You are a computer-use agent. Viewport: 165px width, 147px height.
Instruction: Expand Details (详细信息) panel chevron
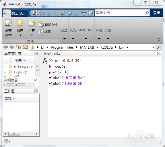coord(35,80)
